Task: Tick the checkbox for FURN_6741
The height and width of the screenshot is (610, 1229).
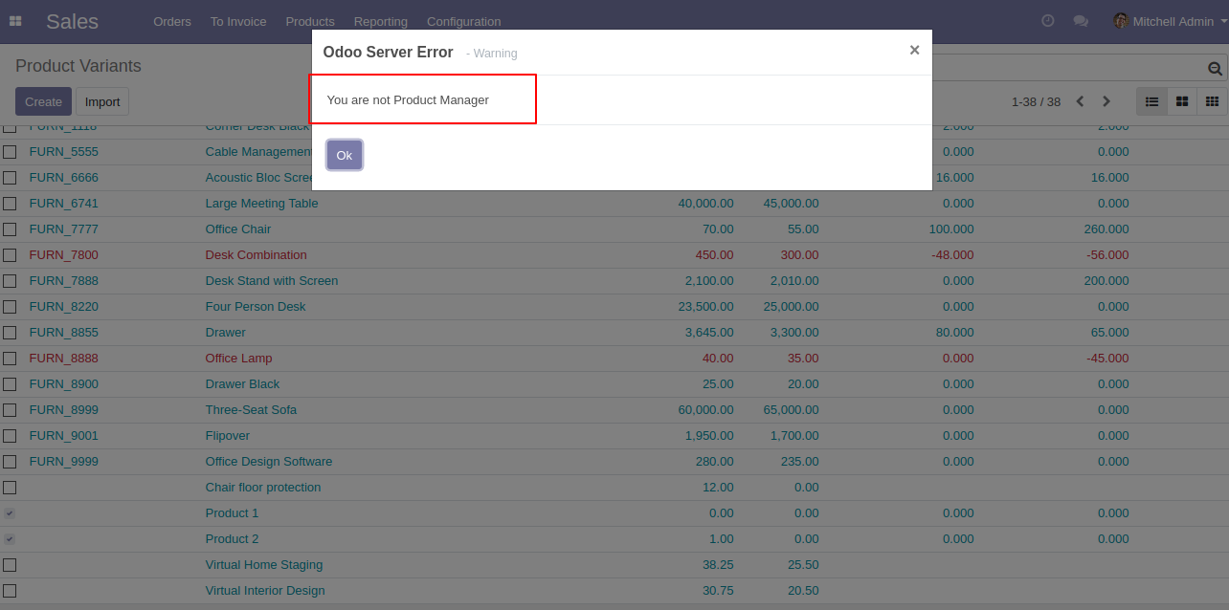Action: point(10,204)
